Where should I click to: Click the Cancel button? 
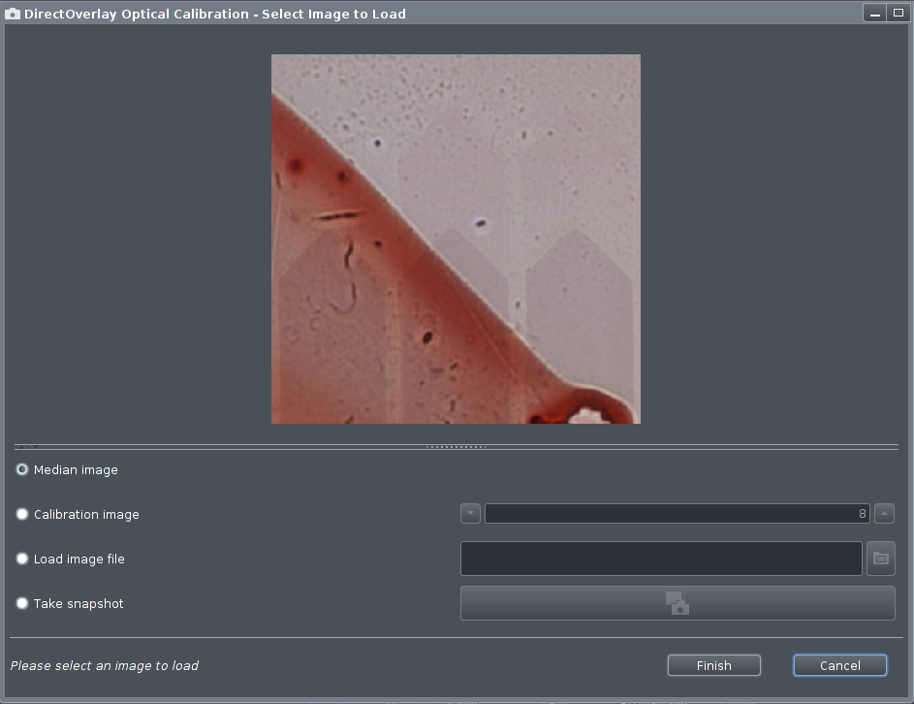(x=840, y=665)
